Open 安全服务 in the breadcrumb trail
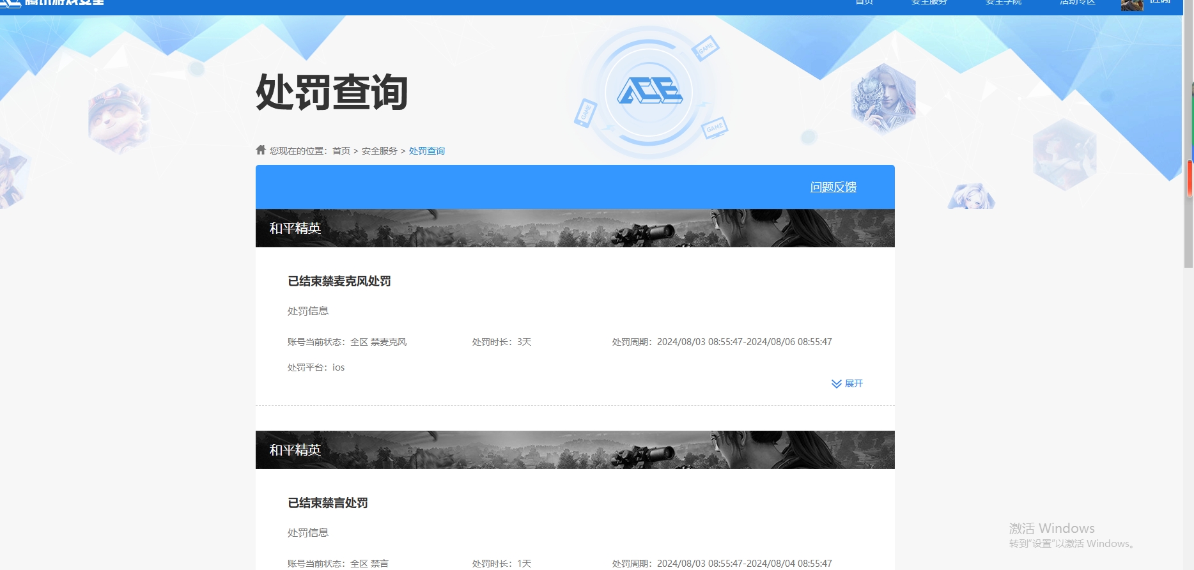This screenshot has width=1194, height=570. point(380,151)
